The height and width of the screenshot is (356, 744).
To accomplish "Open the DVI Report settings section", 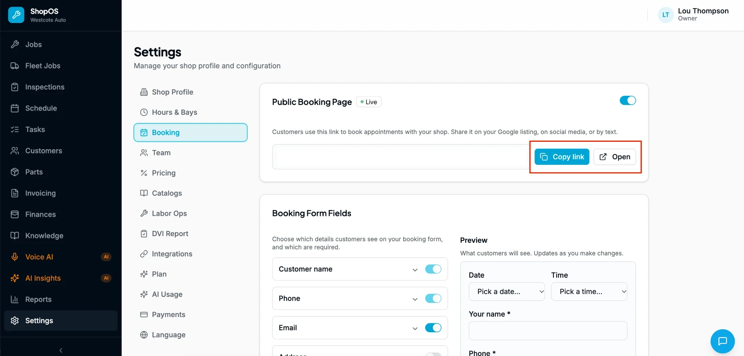I will [190, 233].
